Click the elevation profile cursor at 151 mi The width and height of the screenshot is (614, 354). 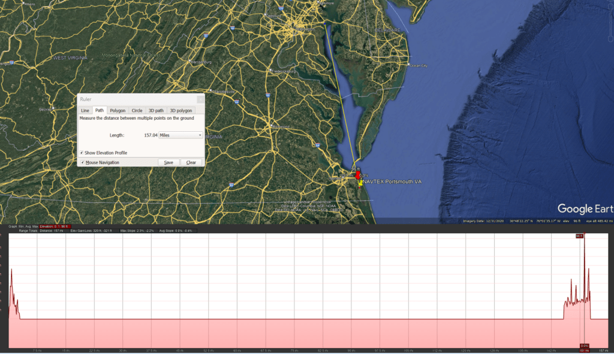point(584,288)
